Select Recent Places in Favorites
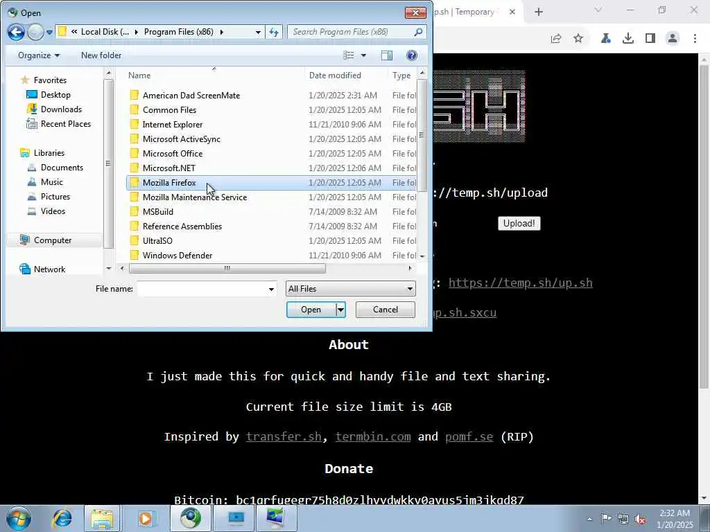Viewport: 710px width, 532px height. [x=59, y=123]
